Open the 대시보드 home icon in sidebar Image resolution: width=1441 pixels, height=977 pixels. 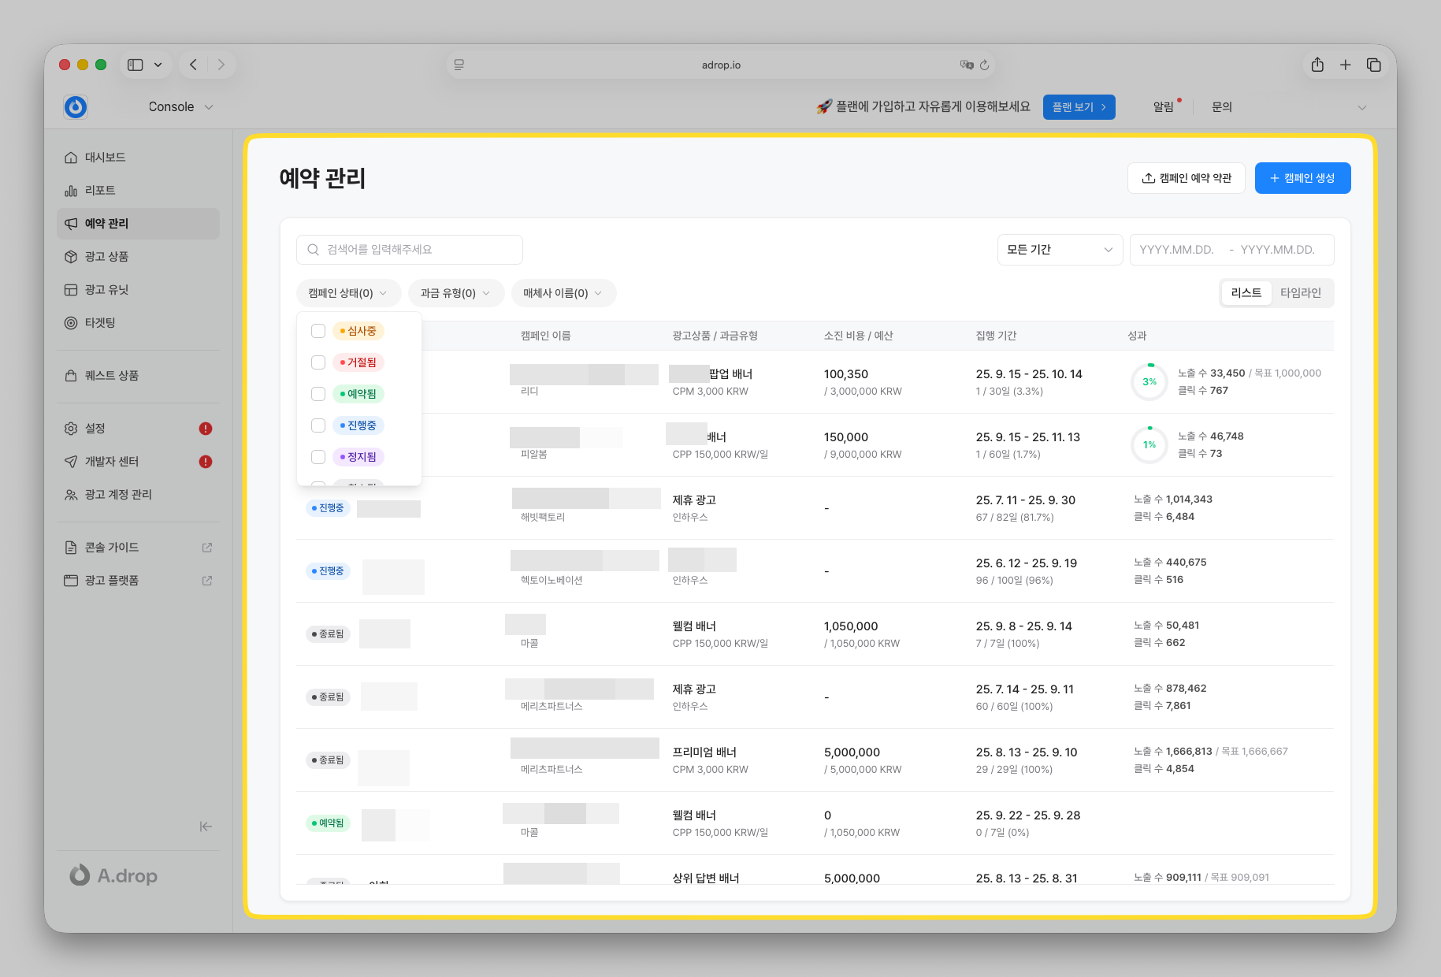pos(71,158)
